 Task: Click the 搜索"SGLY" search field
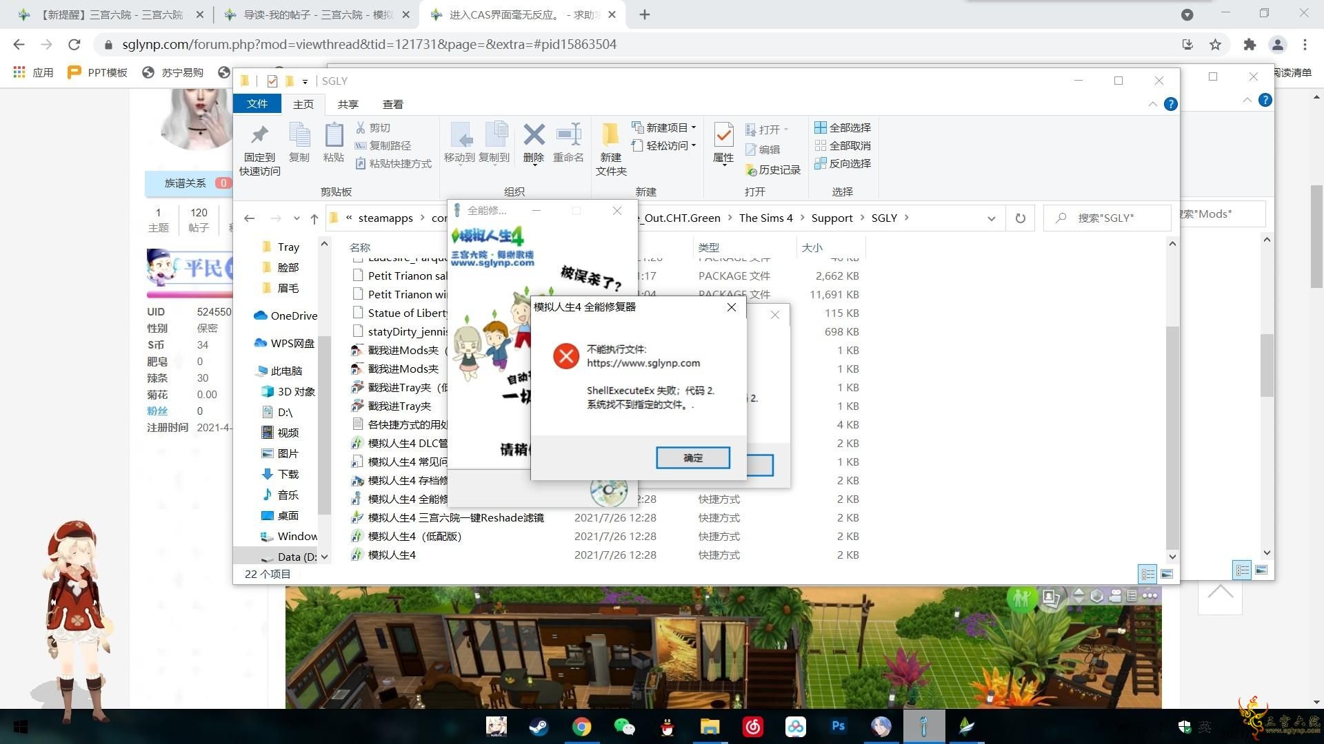pos(1107,218)
